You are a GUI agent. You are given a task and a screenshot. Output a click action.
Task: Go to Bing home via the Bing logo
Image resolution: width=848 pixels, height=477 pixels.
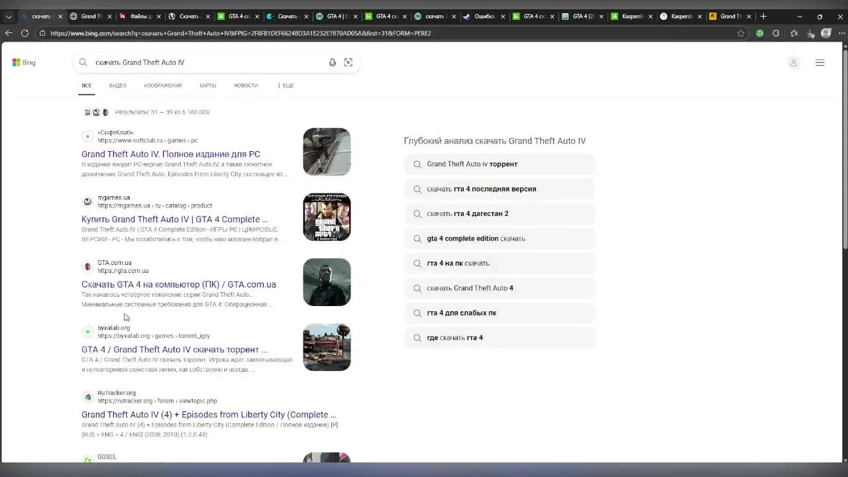pyautogui.click(x=24, y=62)
